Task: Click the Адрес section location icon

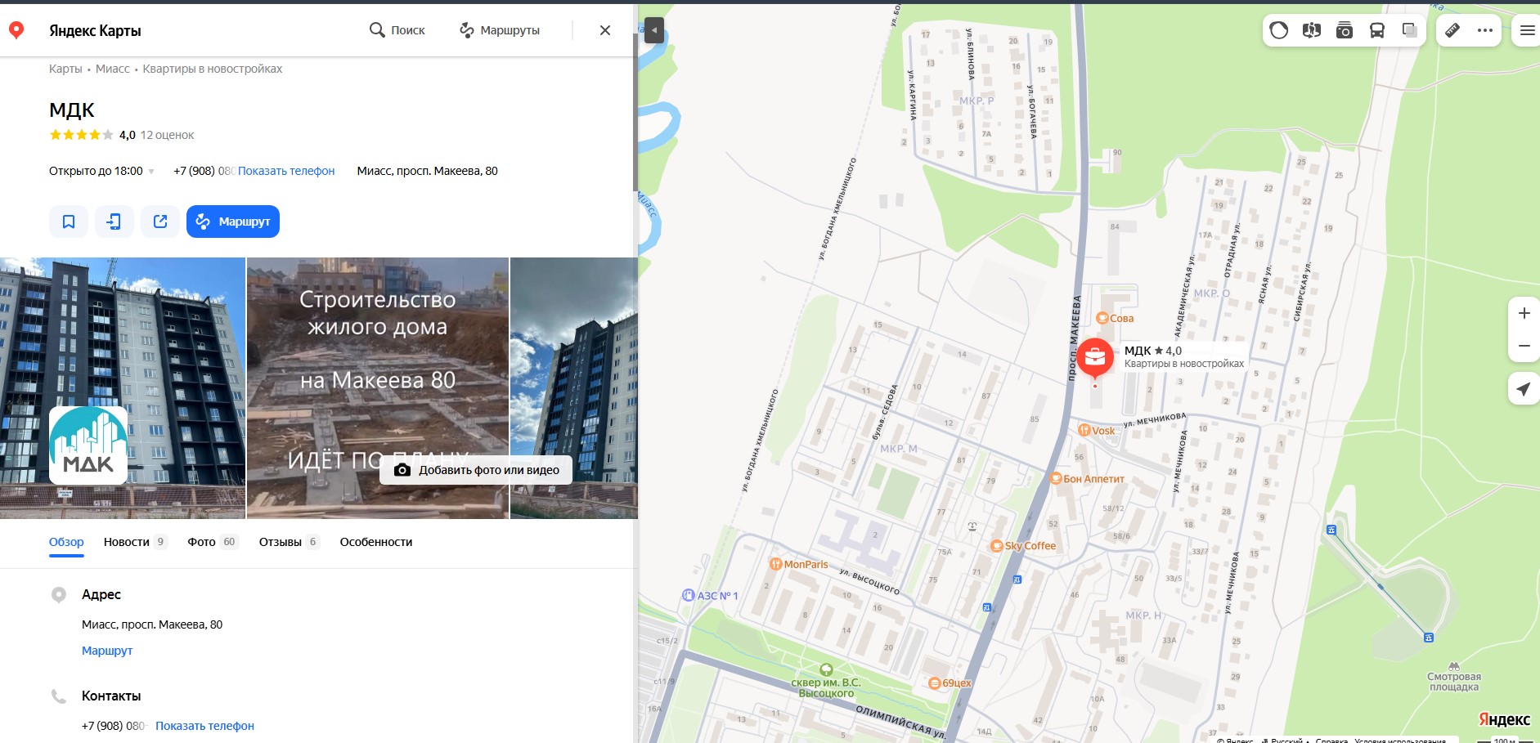Action: pyautogui.click(x=59, y=595)
